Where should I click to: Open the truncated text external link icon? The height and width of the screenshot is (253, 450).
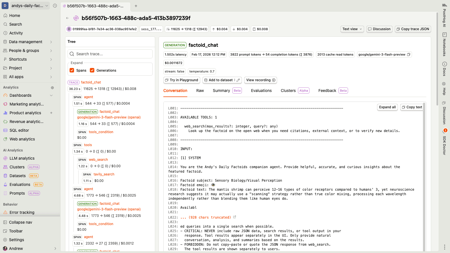(235, 217)
